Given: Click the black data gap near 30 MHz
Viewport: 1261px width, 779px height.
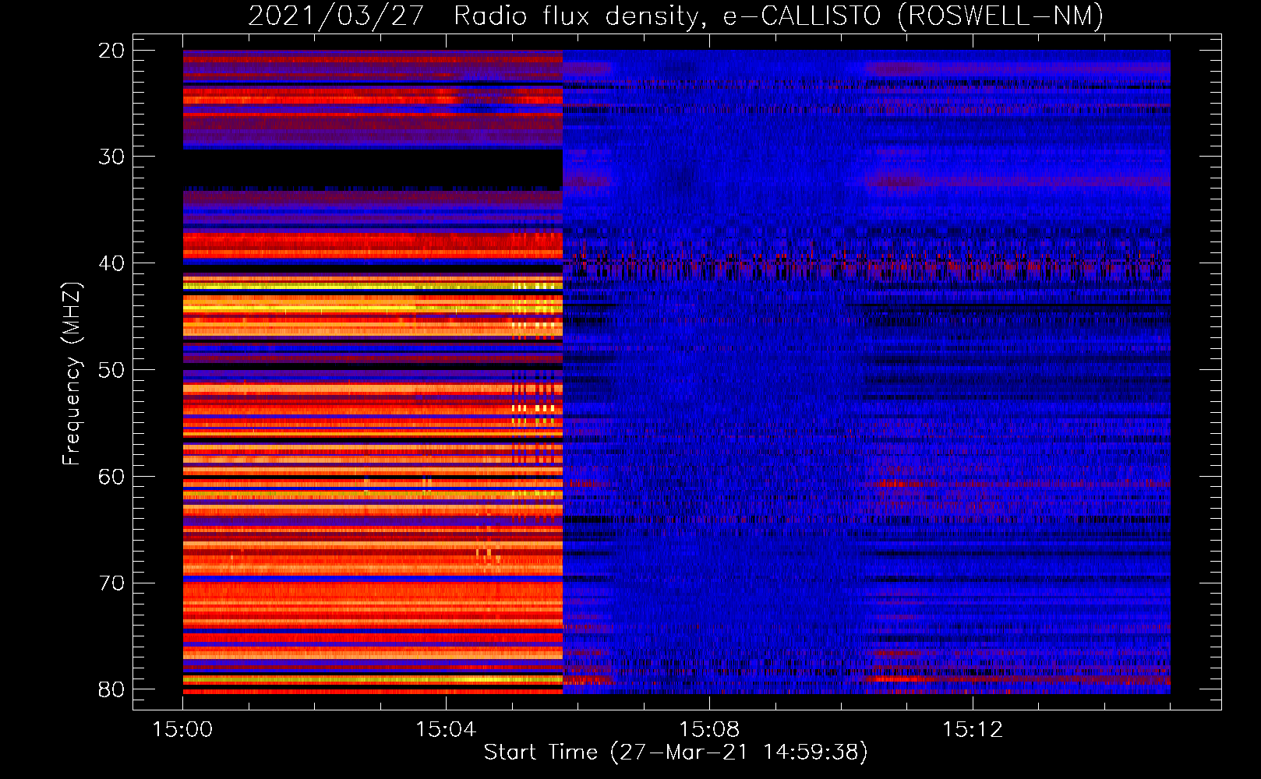Looking at the screenshot, I should coord(373,167).
